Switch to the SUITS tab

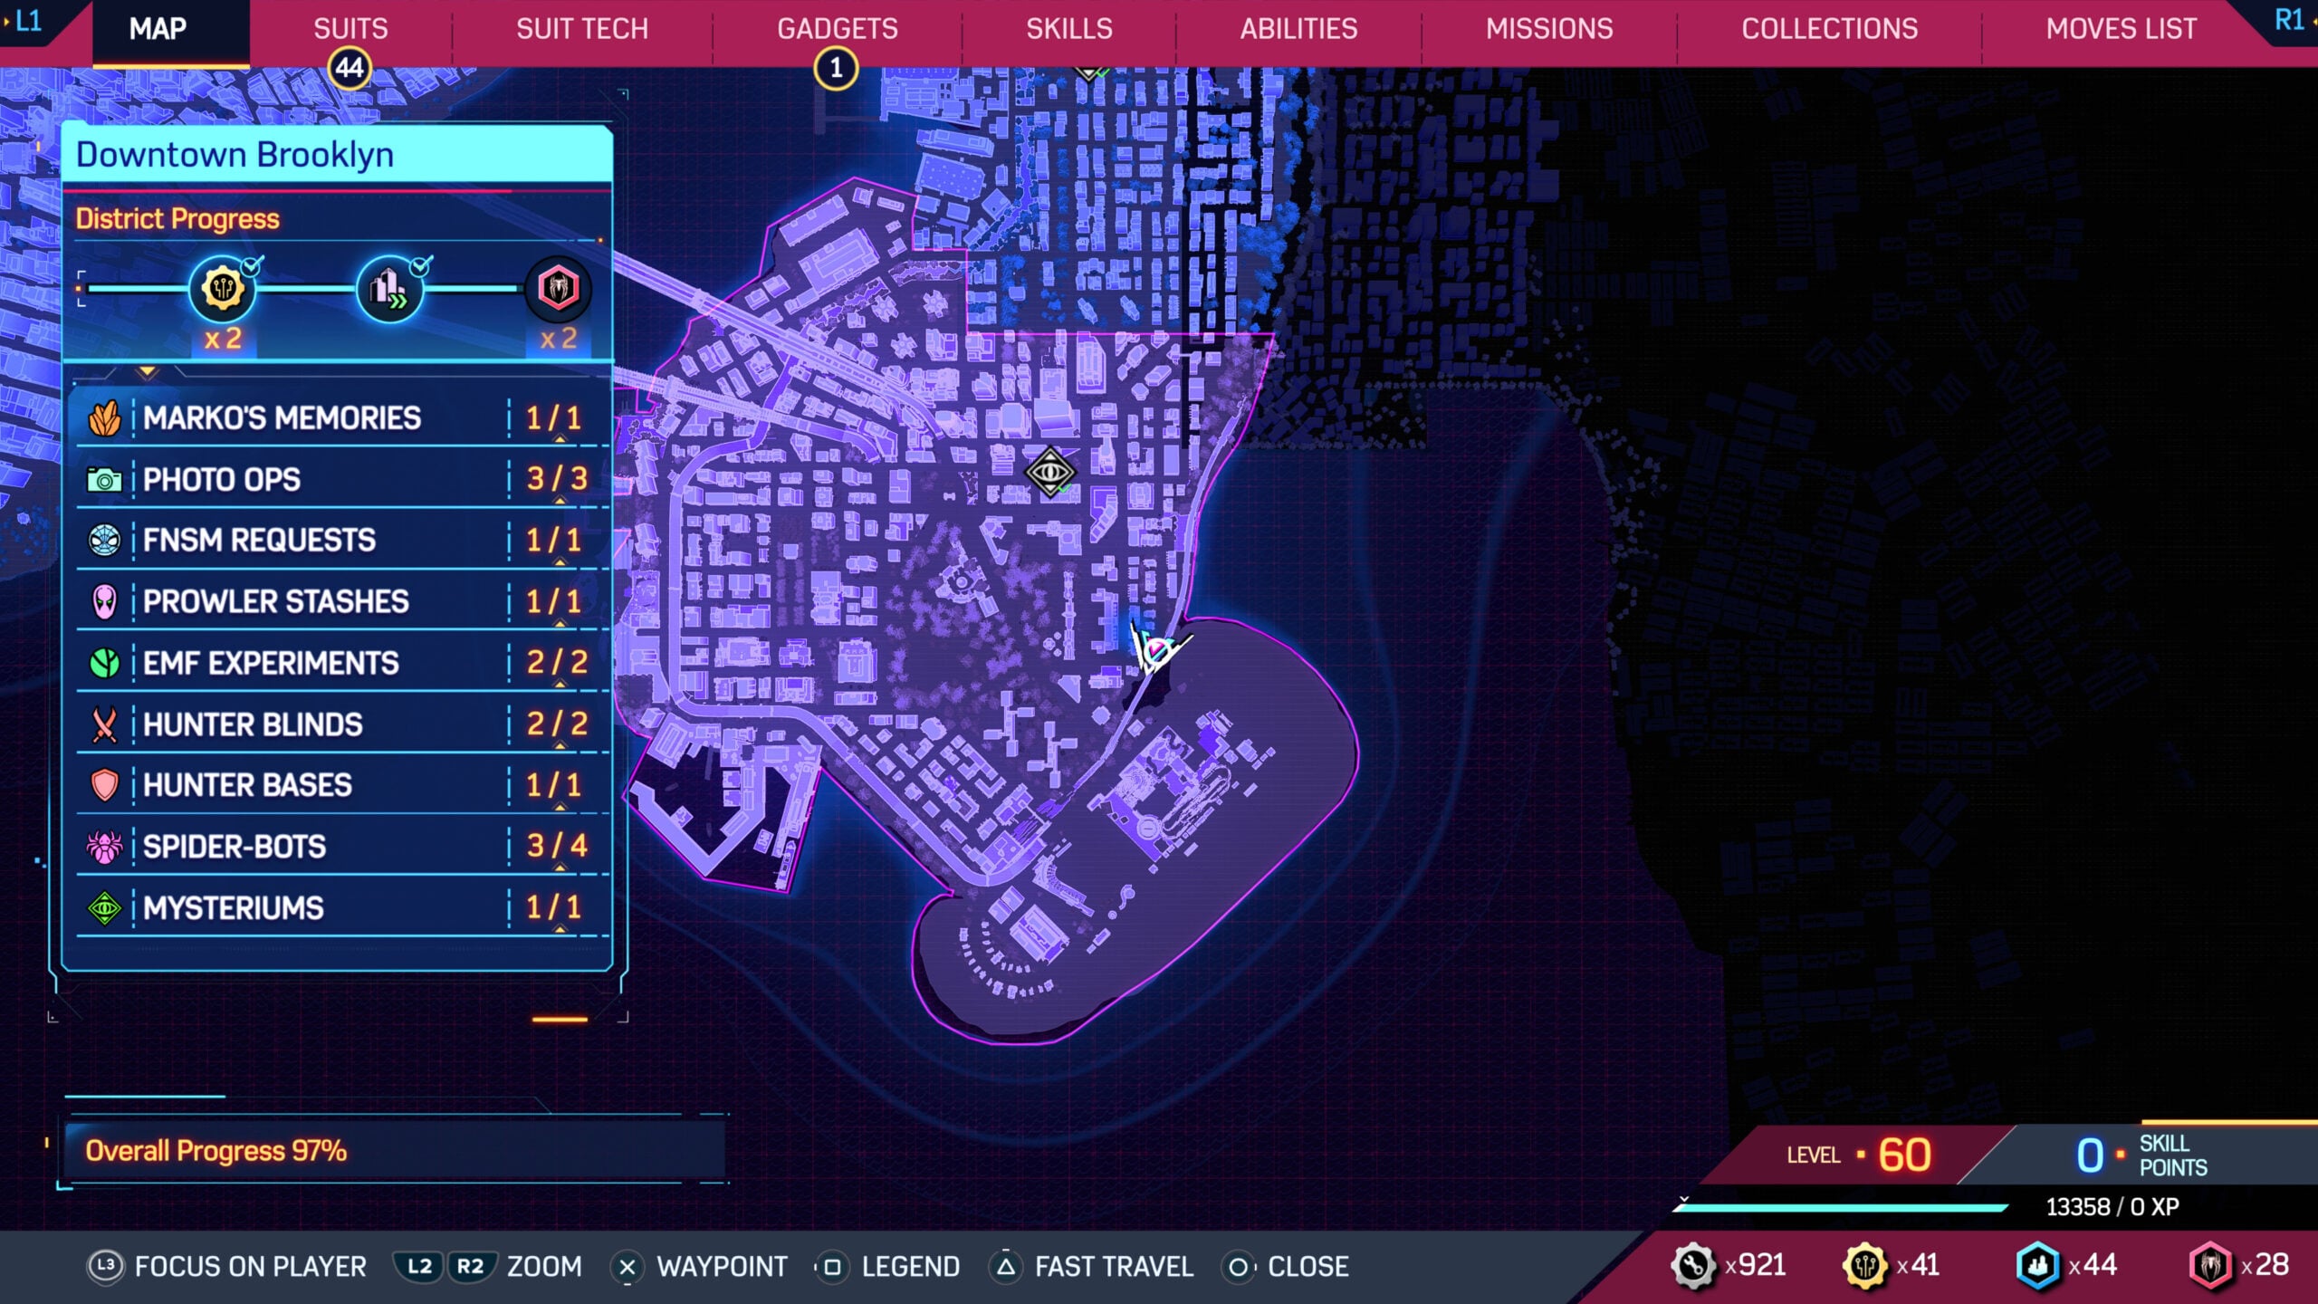[x=351, y=29]
